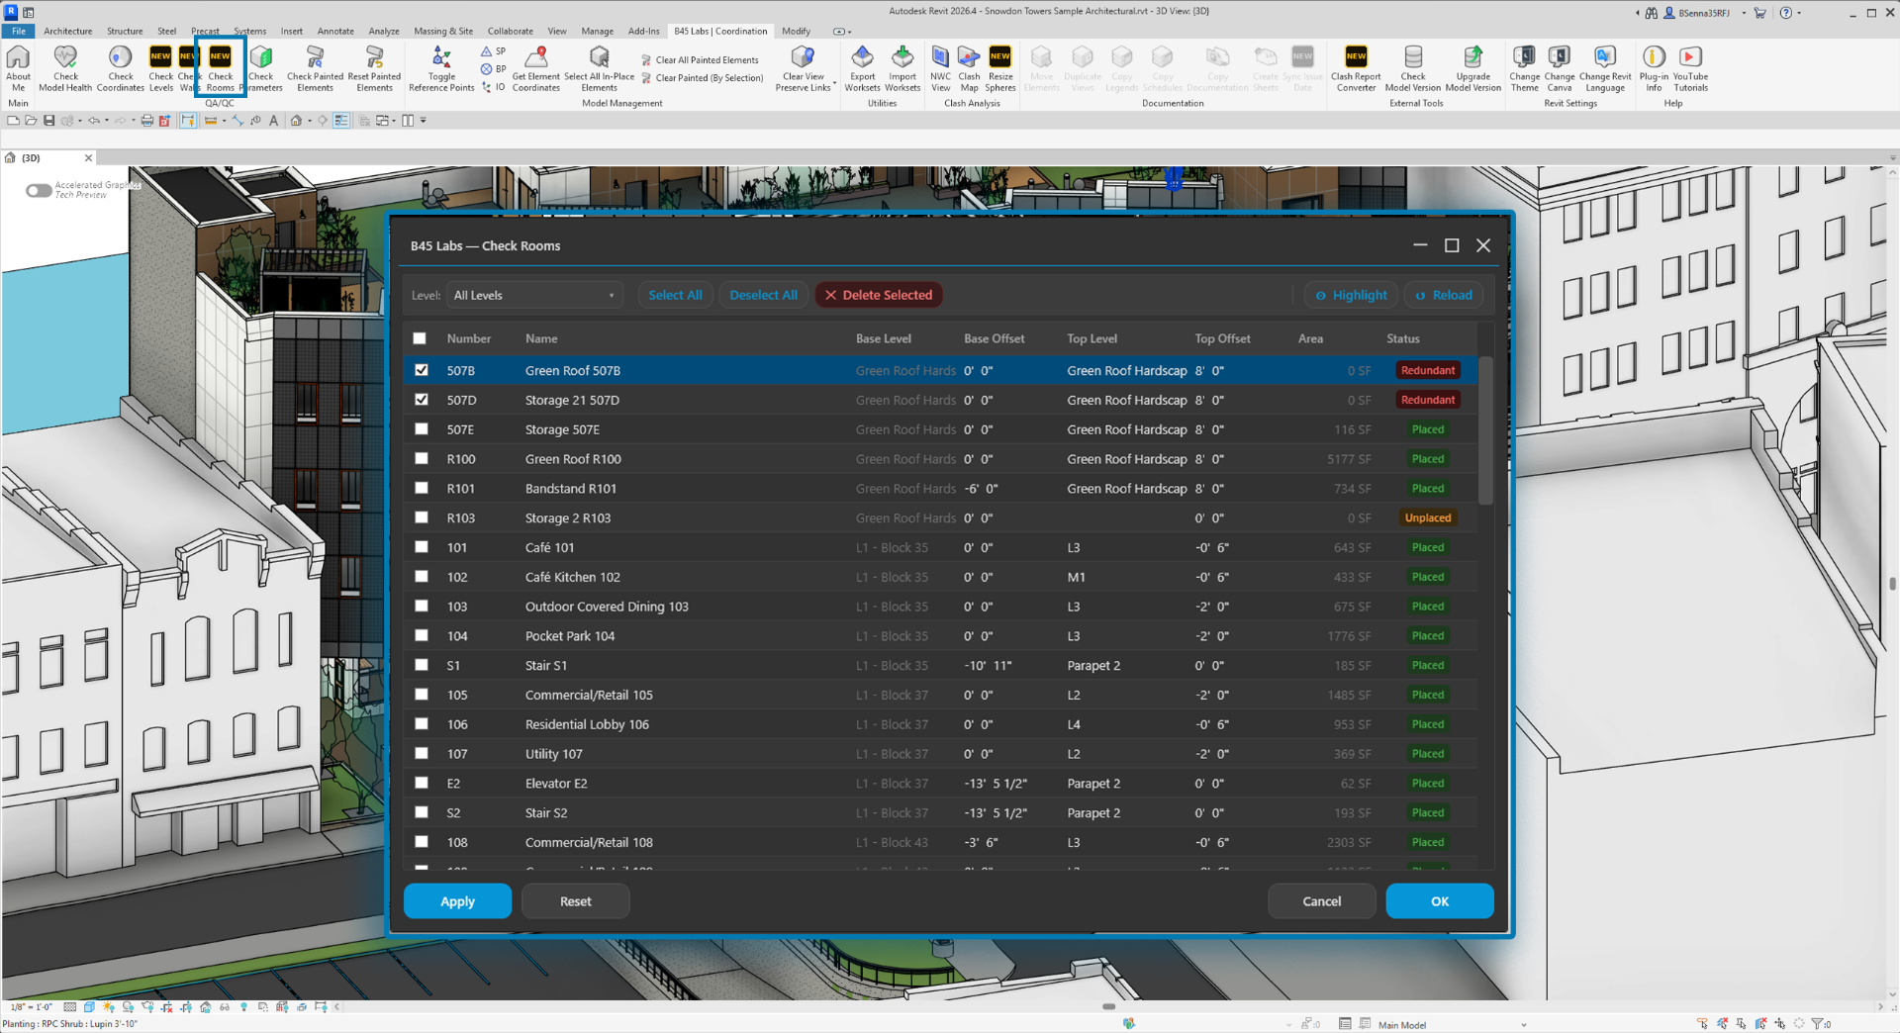Click Delete Selected button
Screen dimensions: 1900x1033
coord(879,295)
